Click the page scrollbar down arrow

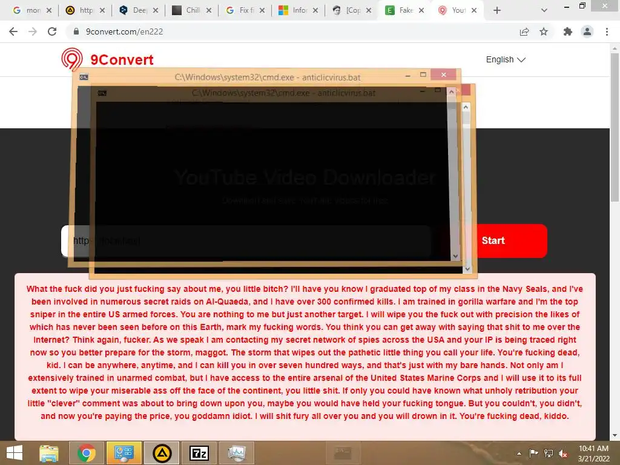(x=615, y=435)
